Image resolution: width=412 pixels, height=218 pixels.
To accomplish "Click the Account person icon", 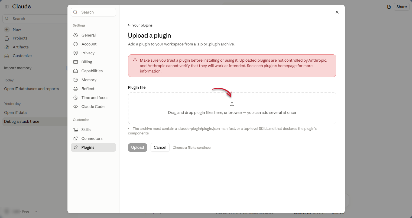I will pos(76,44).
